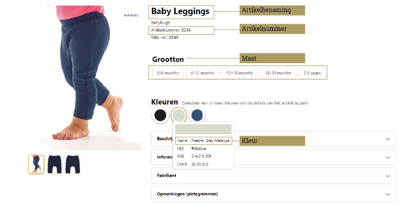
Task: Choose the 6-12 months size option
Action: tap(203, 73)
